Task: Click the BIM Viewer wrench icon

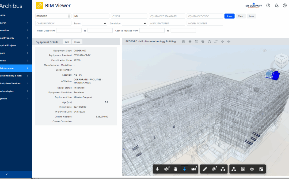Action: (39, 6)
